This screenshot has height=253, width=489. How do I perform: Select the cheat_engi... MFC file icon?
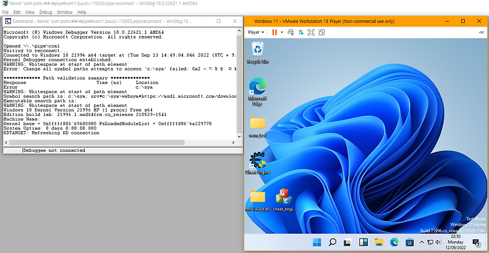[284, 200]
